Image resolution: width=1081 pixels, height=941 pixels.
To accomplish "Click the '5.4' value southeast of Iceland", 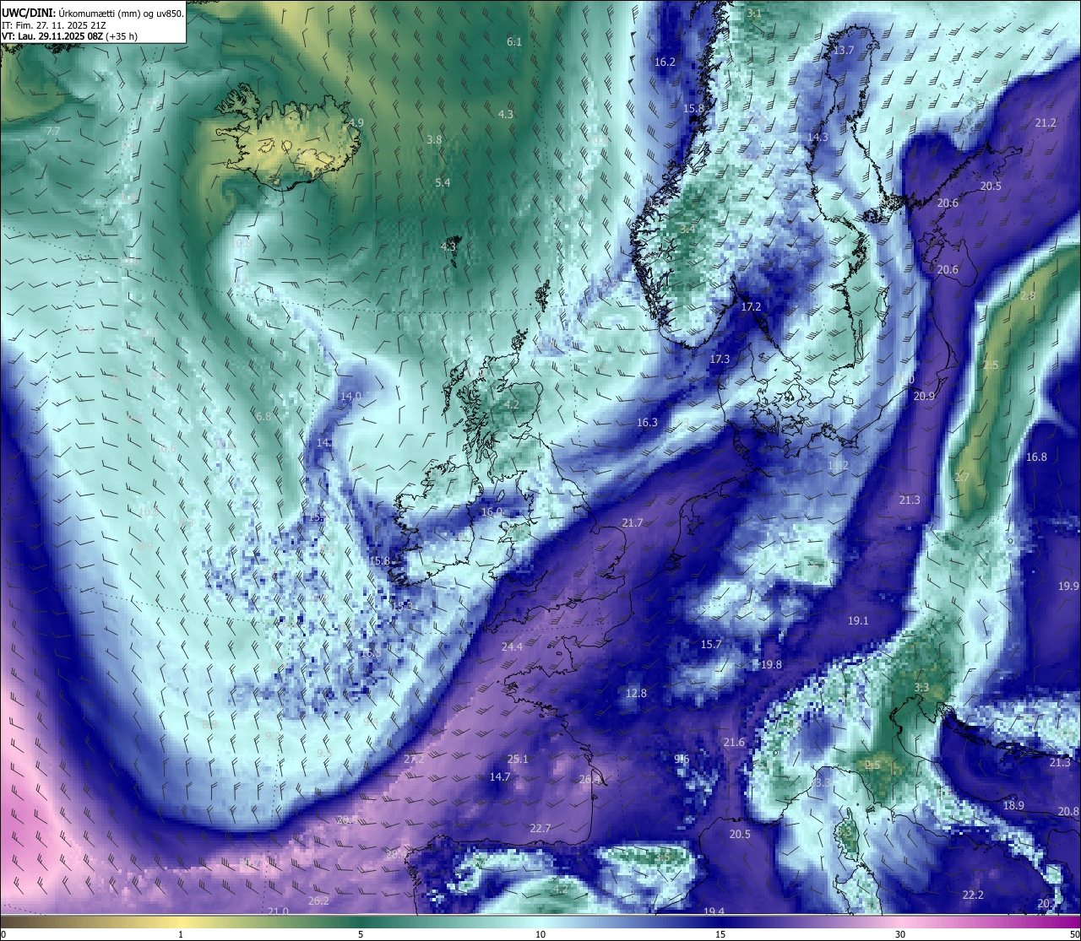I will click(443, 182).
